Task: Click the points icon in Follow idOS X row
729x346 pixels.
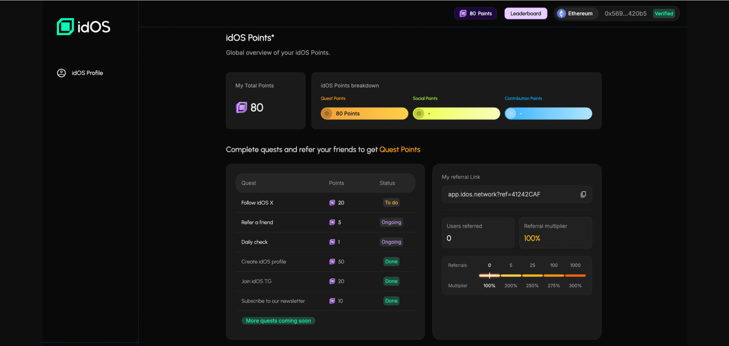Action: click(x=332, y=203)
